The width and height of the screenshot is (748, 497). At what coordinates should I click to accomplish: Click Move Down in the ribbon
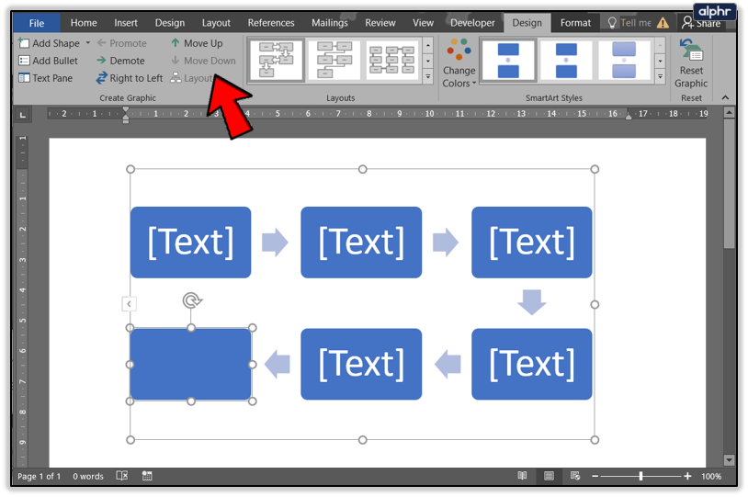tap(203, 61)
